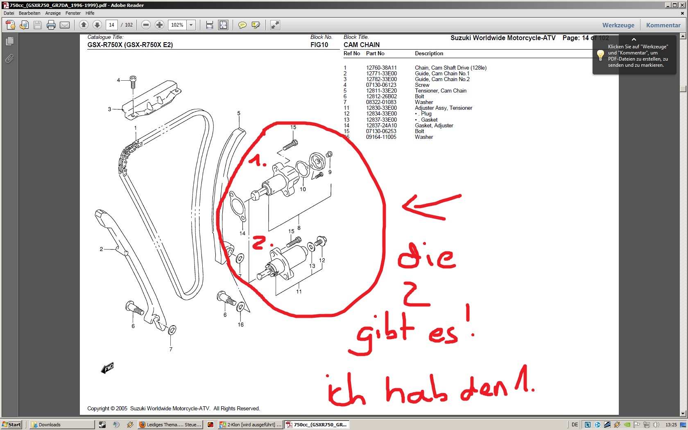Image resolution: width=688 pixels, height=430 pixels.
Task: Select the highlight text tool icon
Action: click(x=256, y=25)
